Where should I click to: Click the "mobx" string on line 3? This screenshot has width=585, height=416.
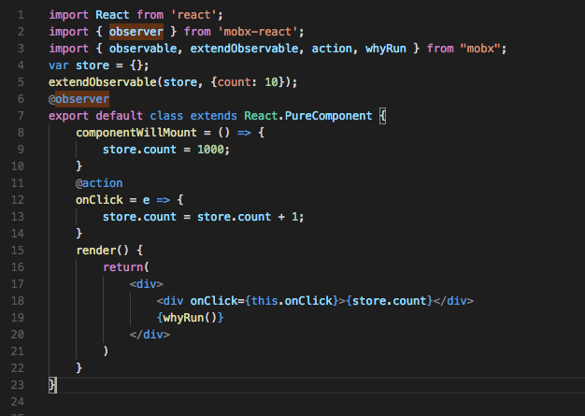[x=480, y=49]
